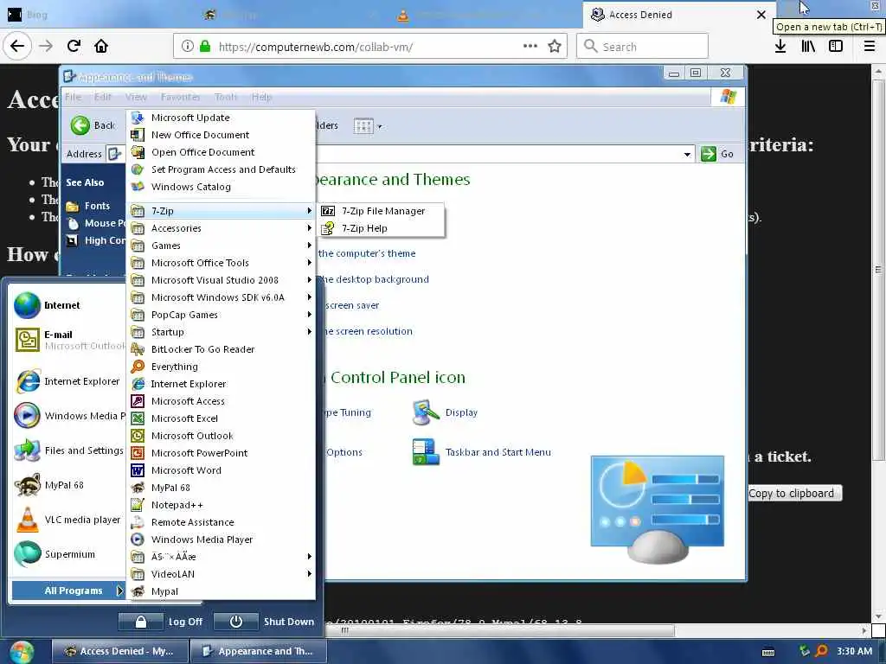Open the Firefox downloads arrow icon
Screen dimensions: 886x664
[x=780, y=47]
